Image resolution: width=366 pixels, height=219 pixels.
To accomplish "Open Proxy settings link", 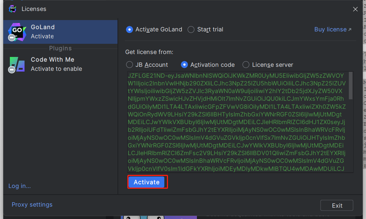I will pyautogui.click(x=32, y=204).
